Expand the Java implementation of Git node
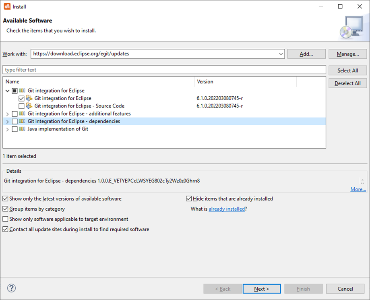 7,129
